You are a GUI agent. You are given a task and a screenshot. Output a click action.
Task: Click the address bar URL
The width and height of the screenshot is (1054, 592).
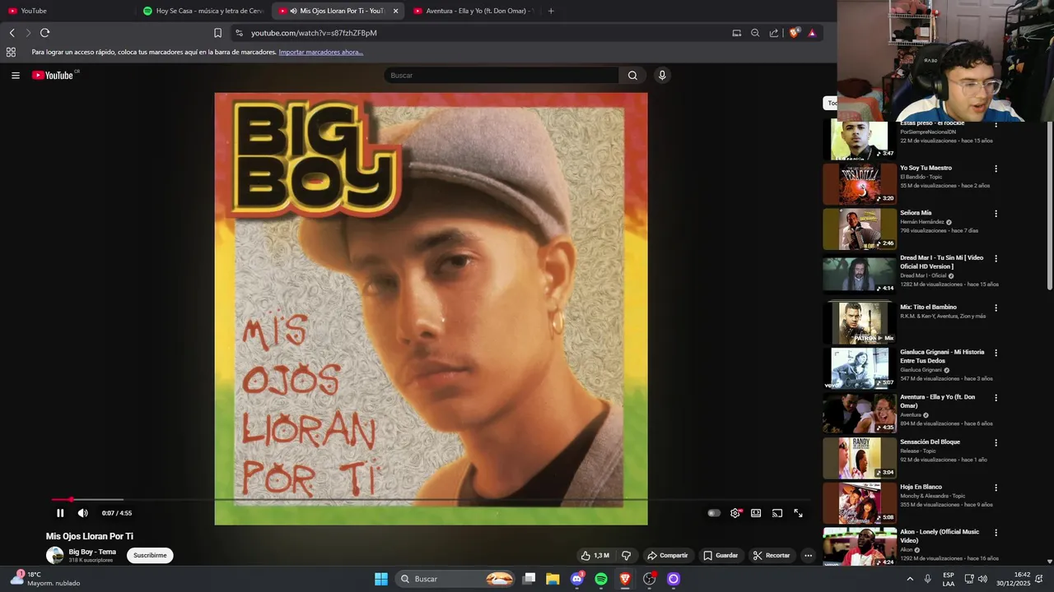pyautogui.click(x=314, y=33)
